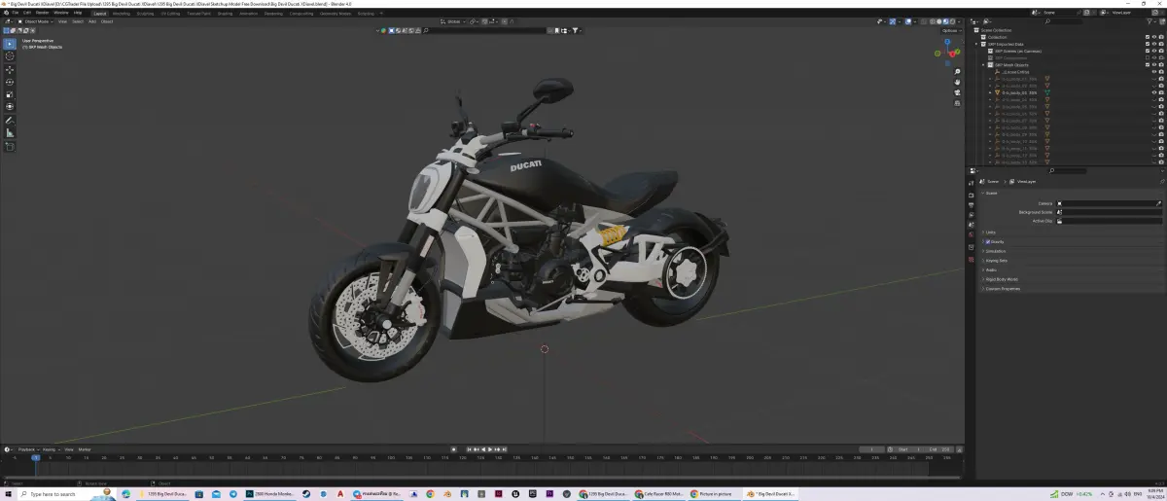Click the timeline Start frame field
Image resolution: width=1167 pixels, height=501 pixels.
click(x=909, y=449)
